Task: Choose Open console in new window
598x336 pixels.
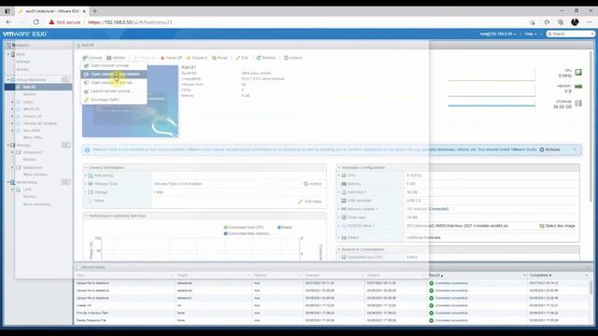Action: point(114,74)
